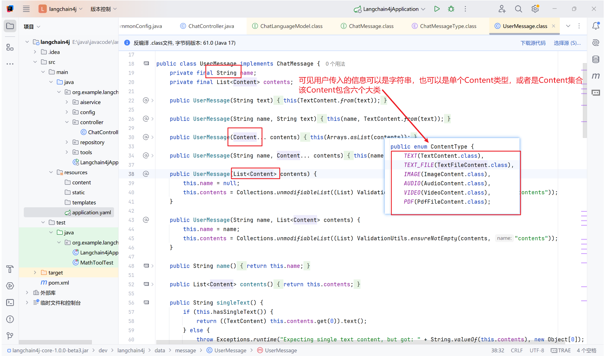Image resolution: width=607 pixels, height=356 pixels.
Task: Open the Structure tool window icon
Action: tap(10, 47)
